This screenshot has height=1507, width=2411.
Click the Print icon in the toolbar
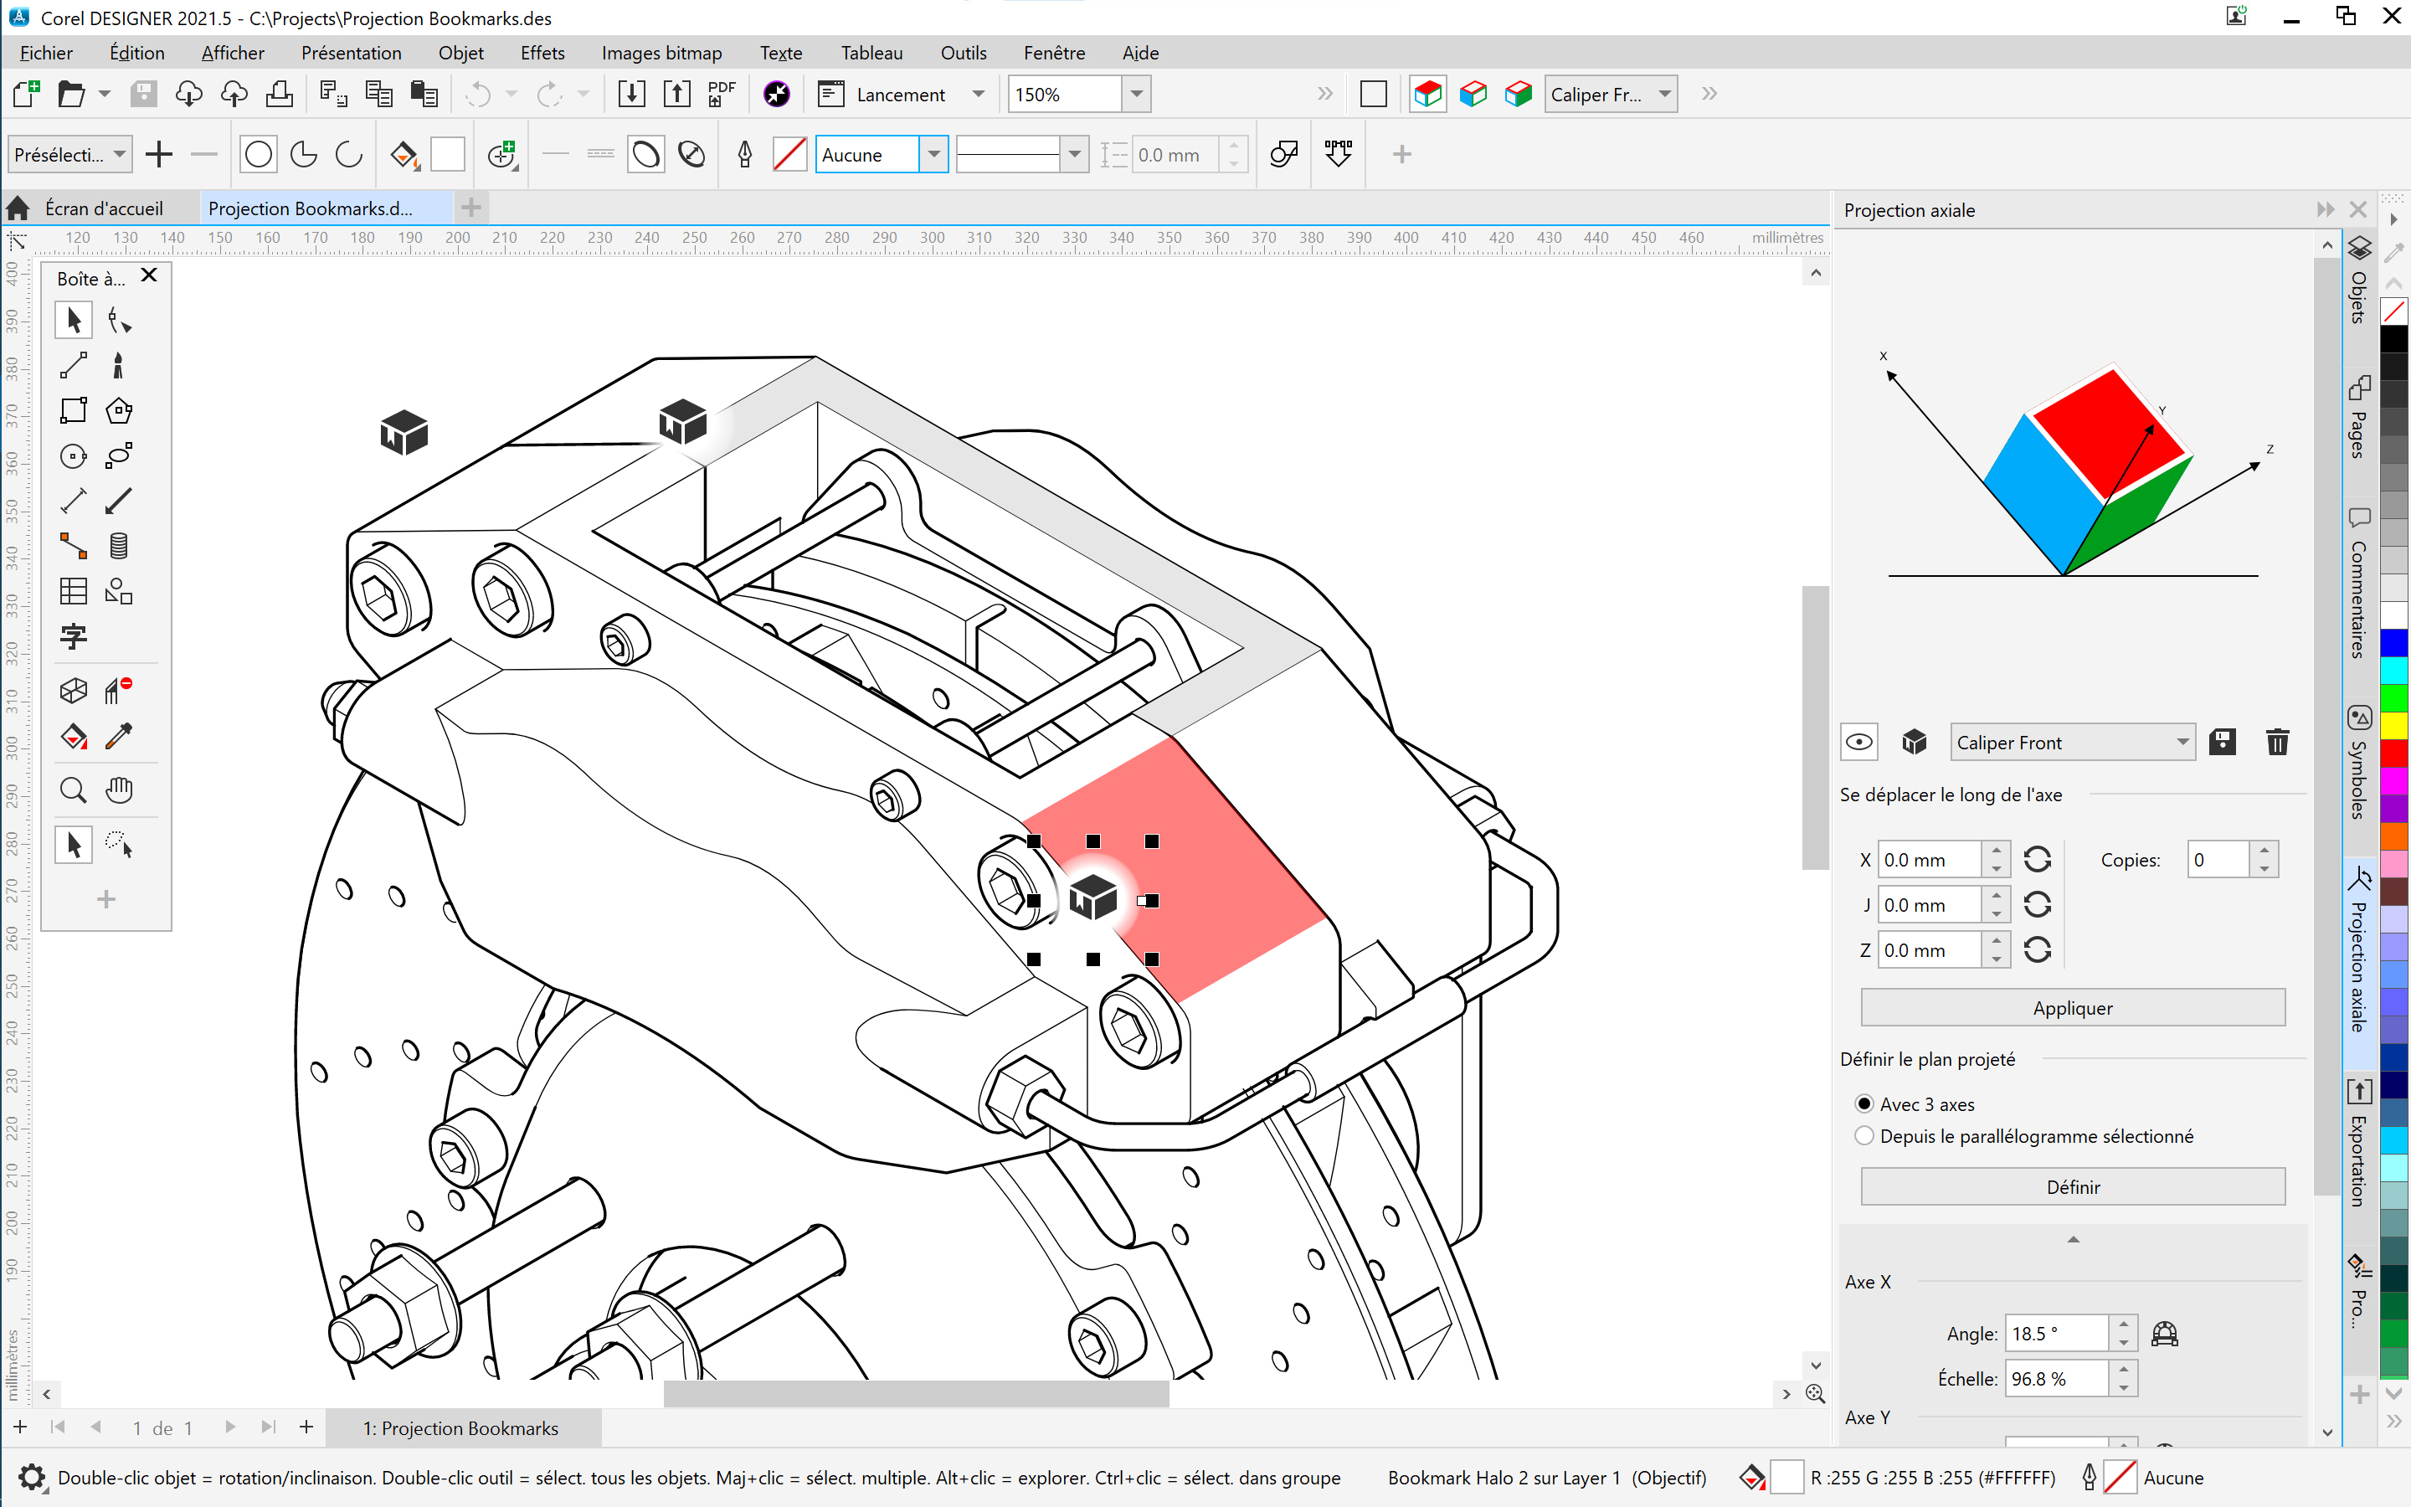pos(279,94)
